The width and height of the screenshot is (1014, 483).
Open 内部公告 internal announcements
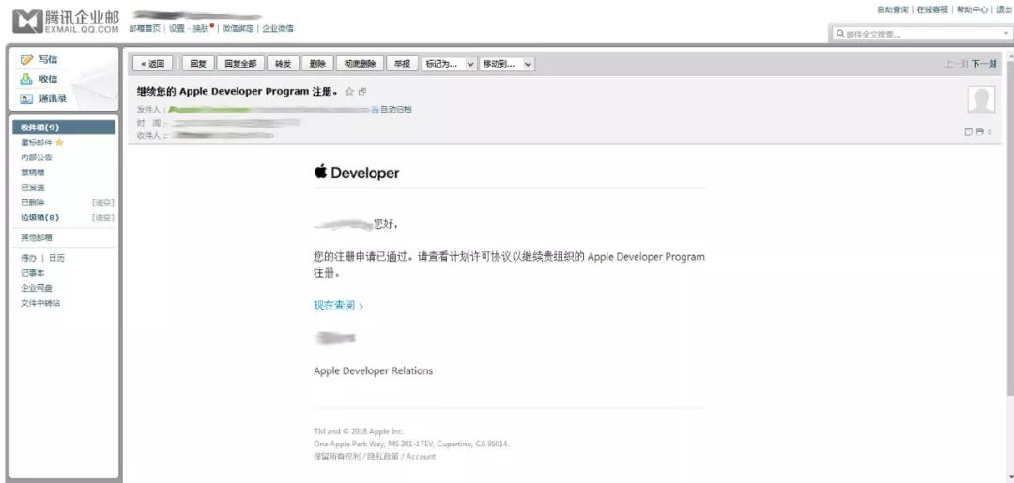[x=37, y=158]
